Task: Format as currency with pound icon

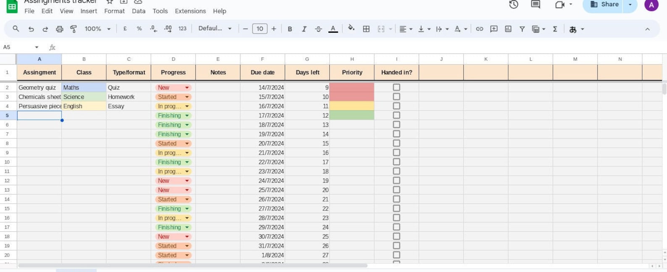Action: pyautogui.click(x=125, y=29)
